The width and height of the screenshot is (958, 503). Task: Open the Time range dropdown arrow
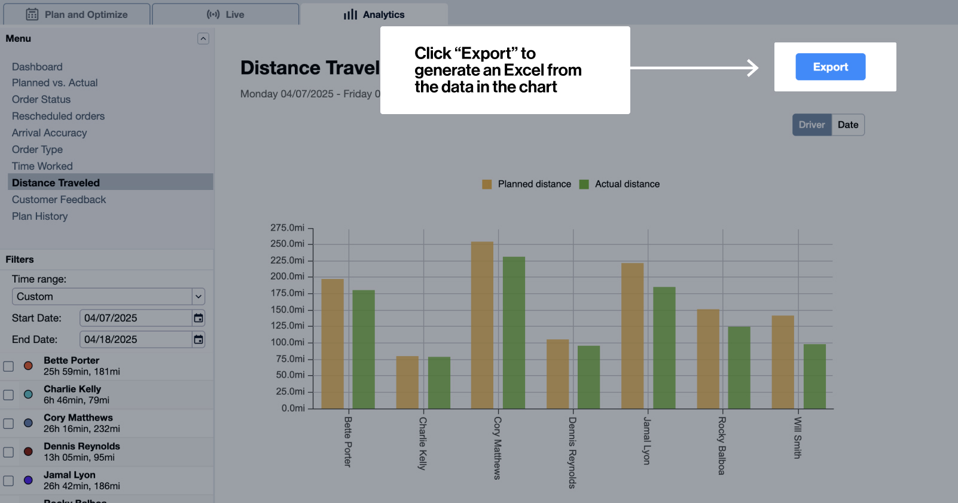[199, 296]
